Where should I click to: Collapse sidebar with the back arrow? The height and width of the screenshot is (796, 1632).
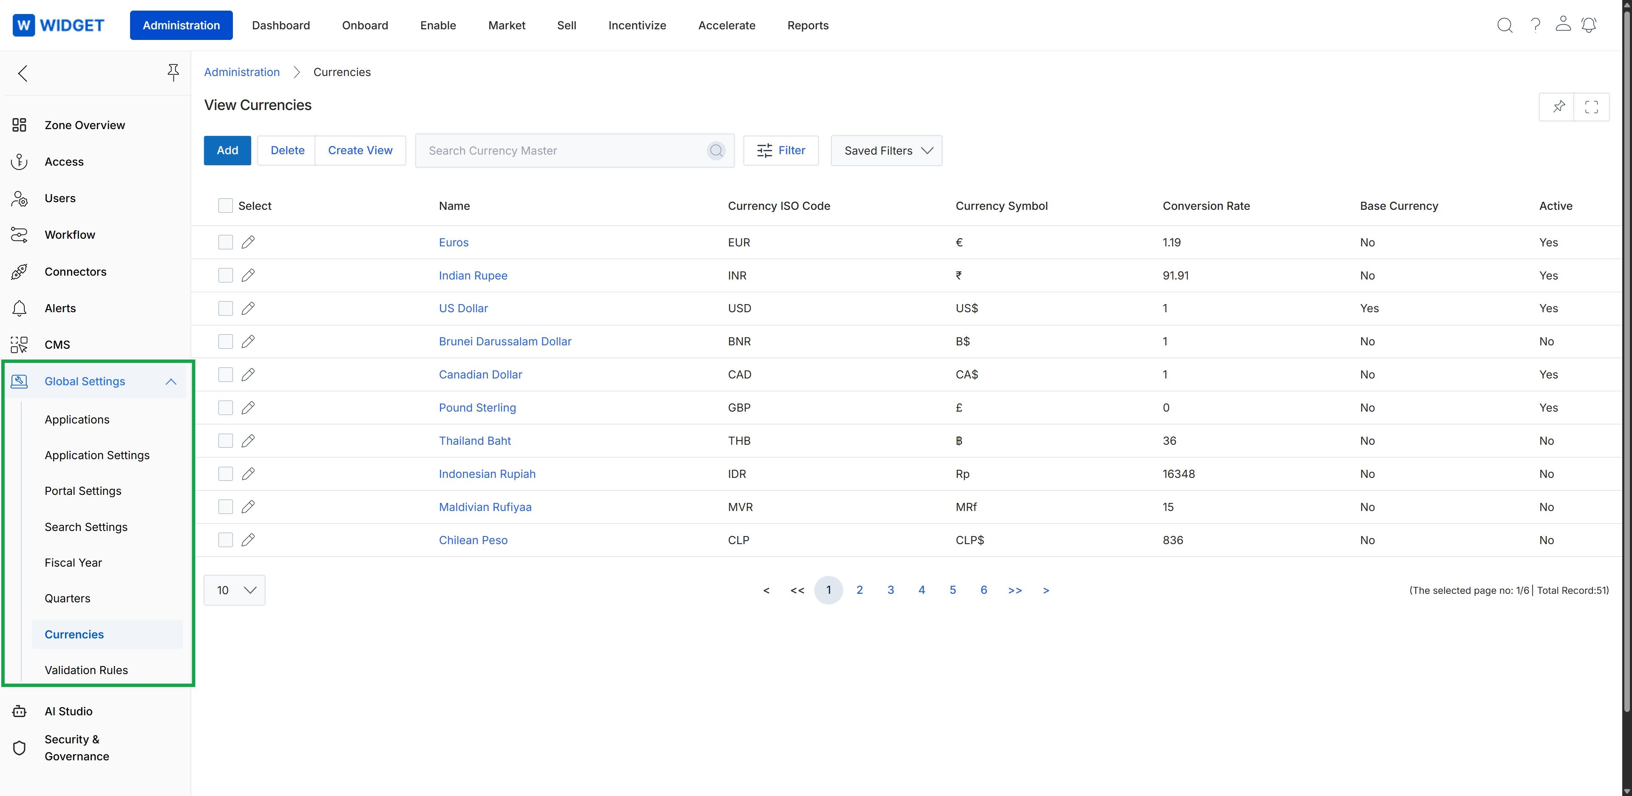point(23,73)
